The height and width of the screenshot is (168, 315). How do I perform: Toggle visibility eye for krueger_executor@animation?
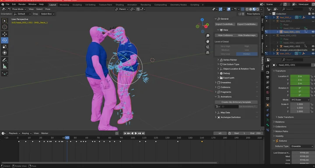point(313,50)
